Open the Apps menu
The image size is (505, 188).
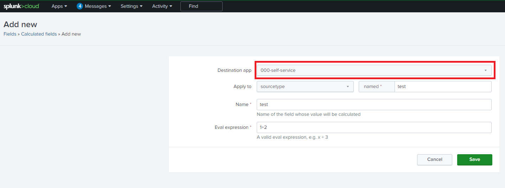point(59,6)
